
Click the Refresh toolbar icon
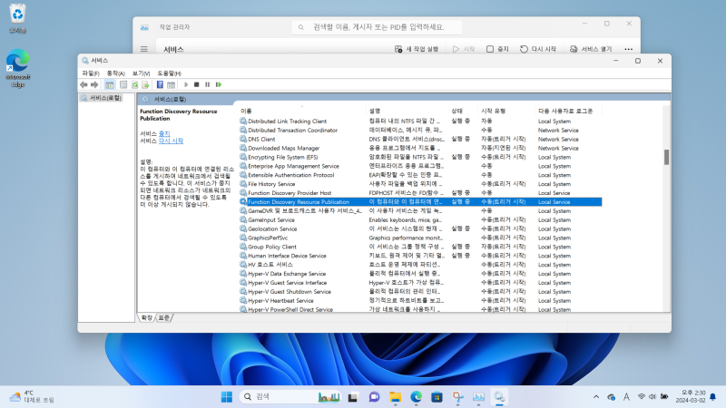[x=134, y=84]
